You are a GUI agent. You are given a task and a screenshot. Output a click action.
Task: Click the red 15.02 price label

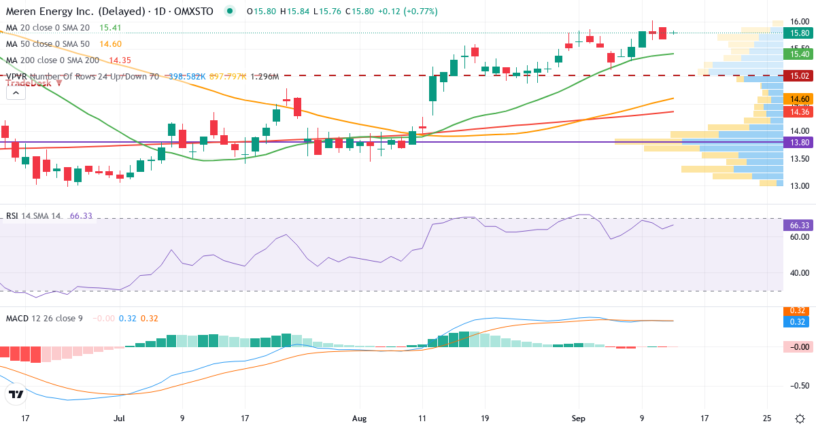pyautogui.click(x=799, y=75)
